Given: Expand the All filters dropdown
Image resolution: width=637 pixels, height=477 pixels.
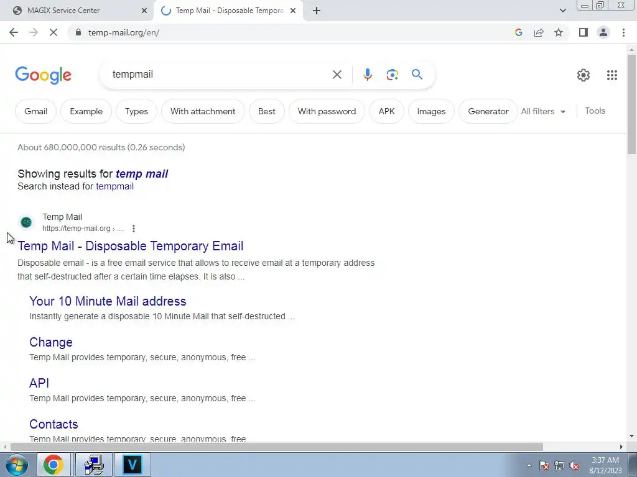Looking at the screenshot, I should pyautogui.click(x=543, y=111).
